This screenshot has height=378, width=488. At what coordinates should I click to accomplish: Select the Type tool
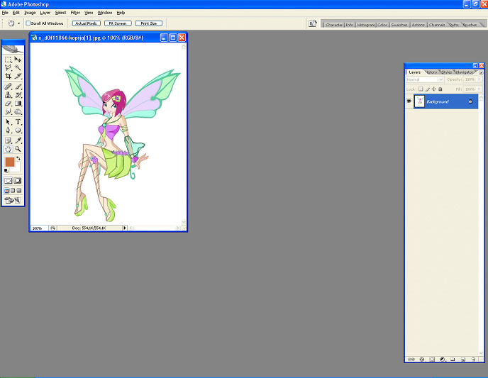pyautogui.click(x=18, y=122)
